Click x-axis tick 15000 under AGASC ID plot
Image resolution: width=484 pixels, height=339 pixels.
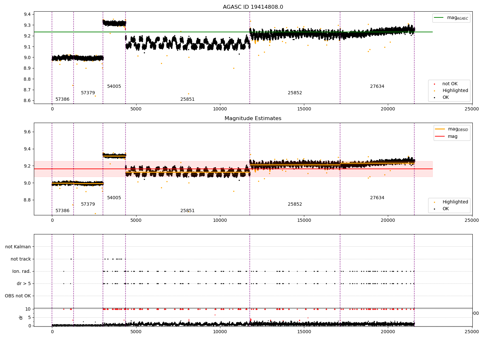304,109
